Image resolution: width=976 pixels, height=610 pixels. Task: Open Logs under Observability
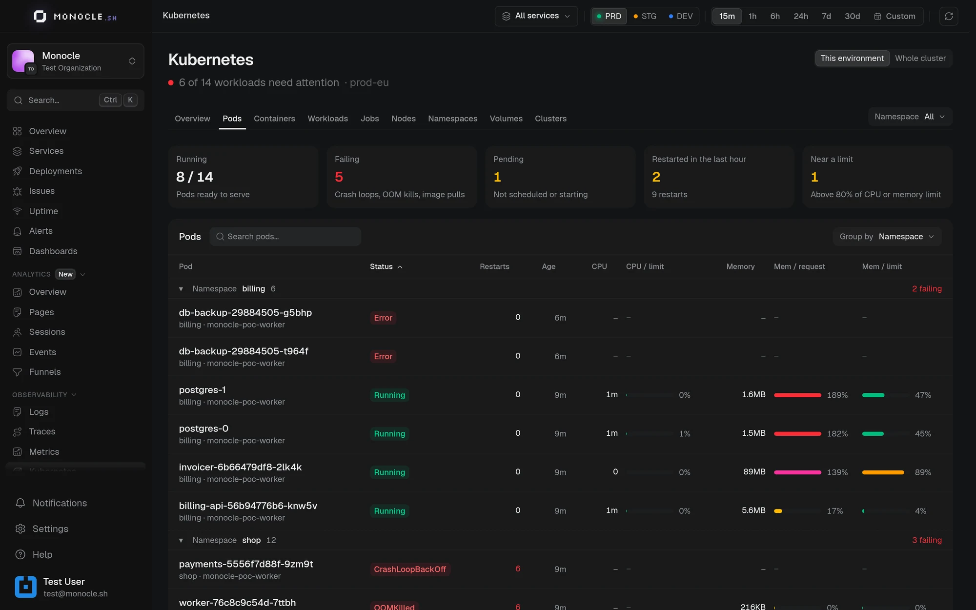point(76,412)
